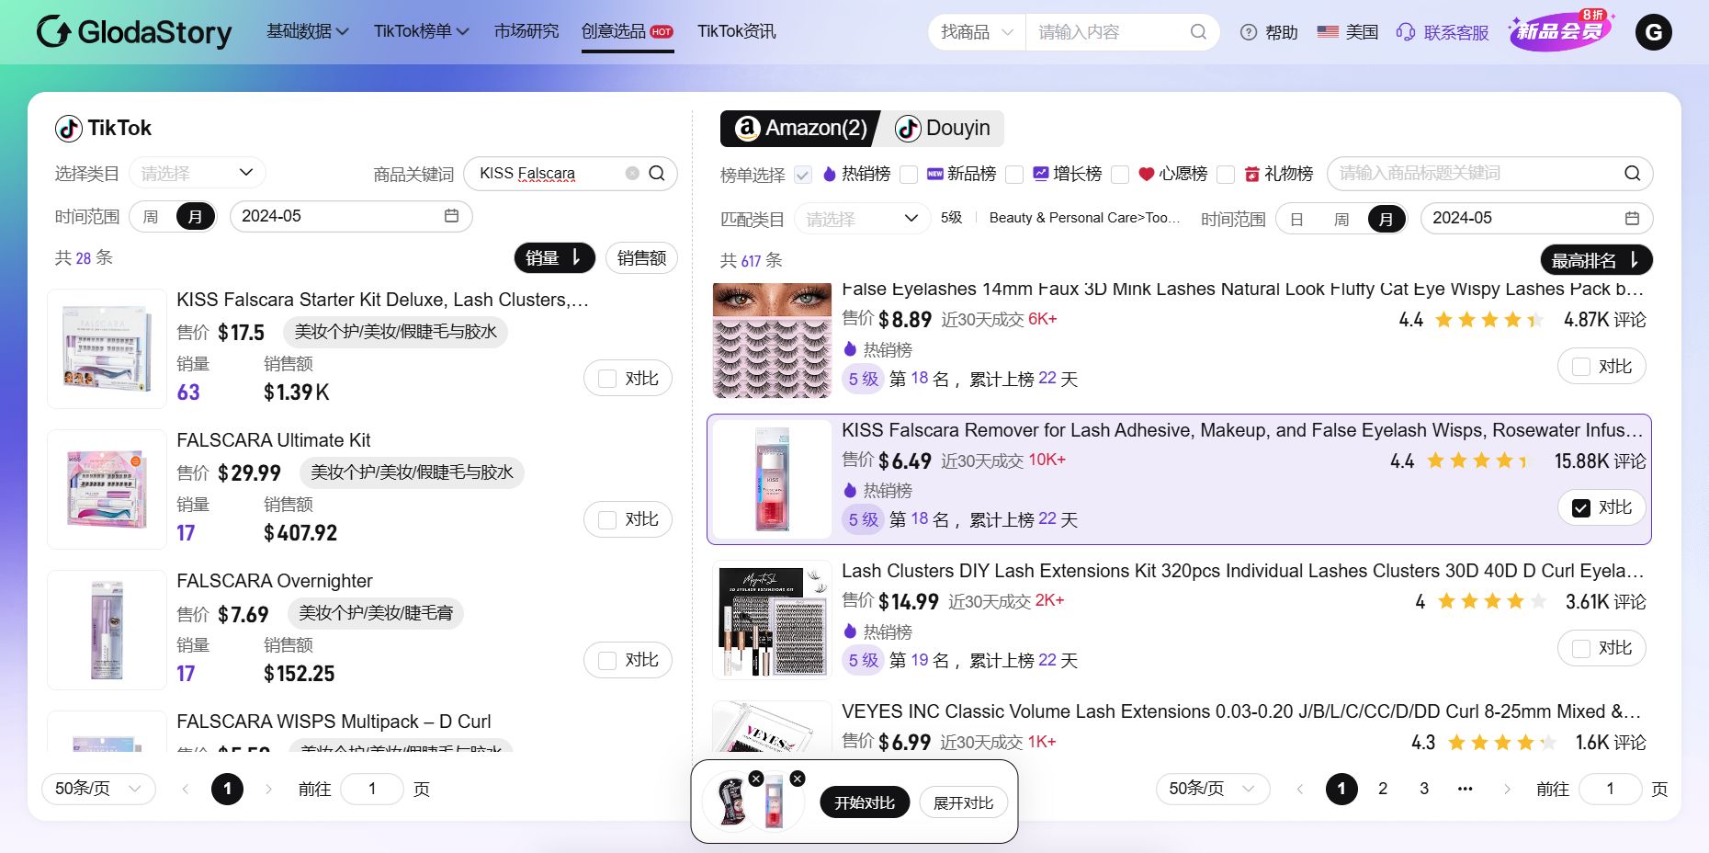The height and width of the screenshot is (853, 1709).
Task: Clear the KISS Falscara keyword field
Action: tap(632, 173)
